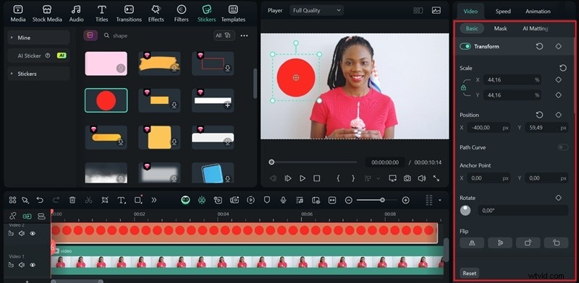Select the timeline Text tool

pos(121,200)
